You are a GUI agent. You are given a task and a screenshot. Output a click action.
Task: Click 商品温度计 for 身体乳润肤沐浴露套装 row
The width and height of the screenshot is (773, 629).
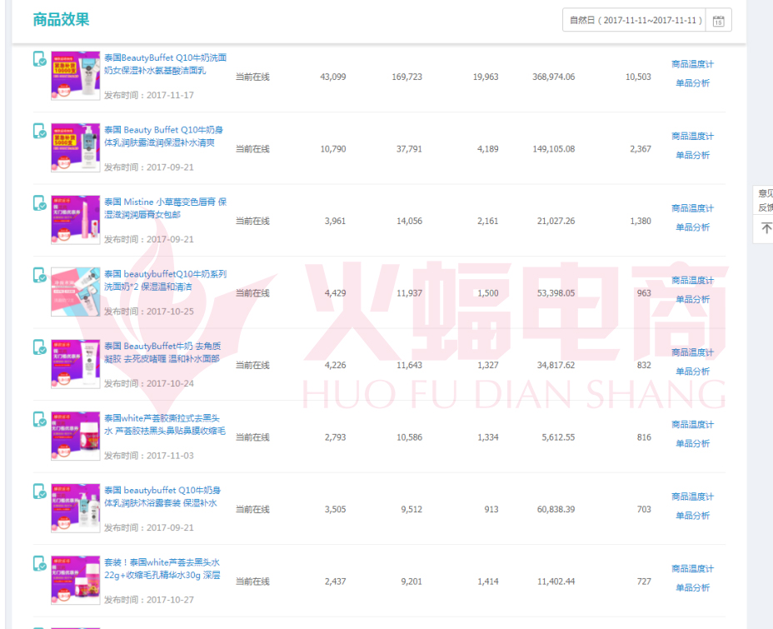click(692, 497)
